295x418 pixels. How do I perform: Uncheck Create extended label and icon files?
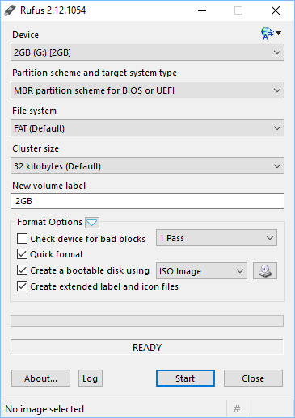coord(22,286)
